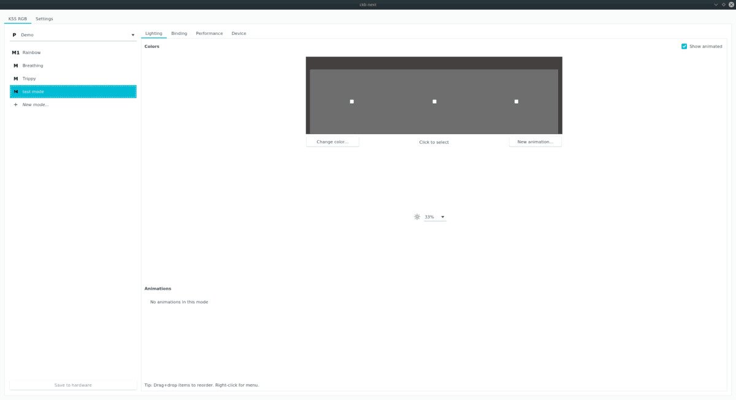736x400 pixels.
Task: Select the left lighting zone square
Action: tap(352, 102)
